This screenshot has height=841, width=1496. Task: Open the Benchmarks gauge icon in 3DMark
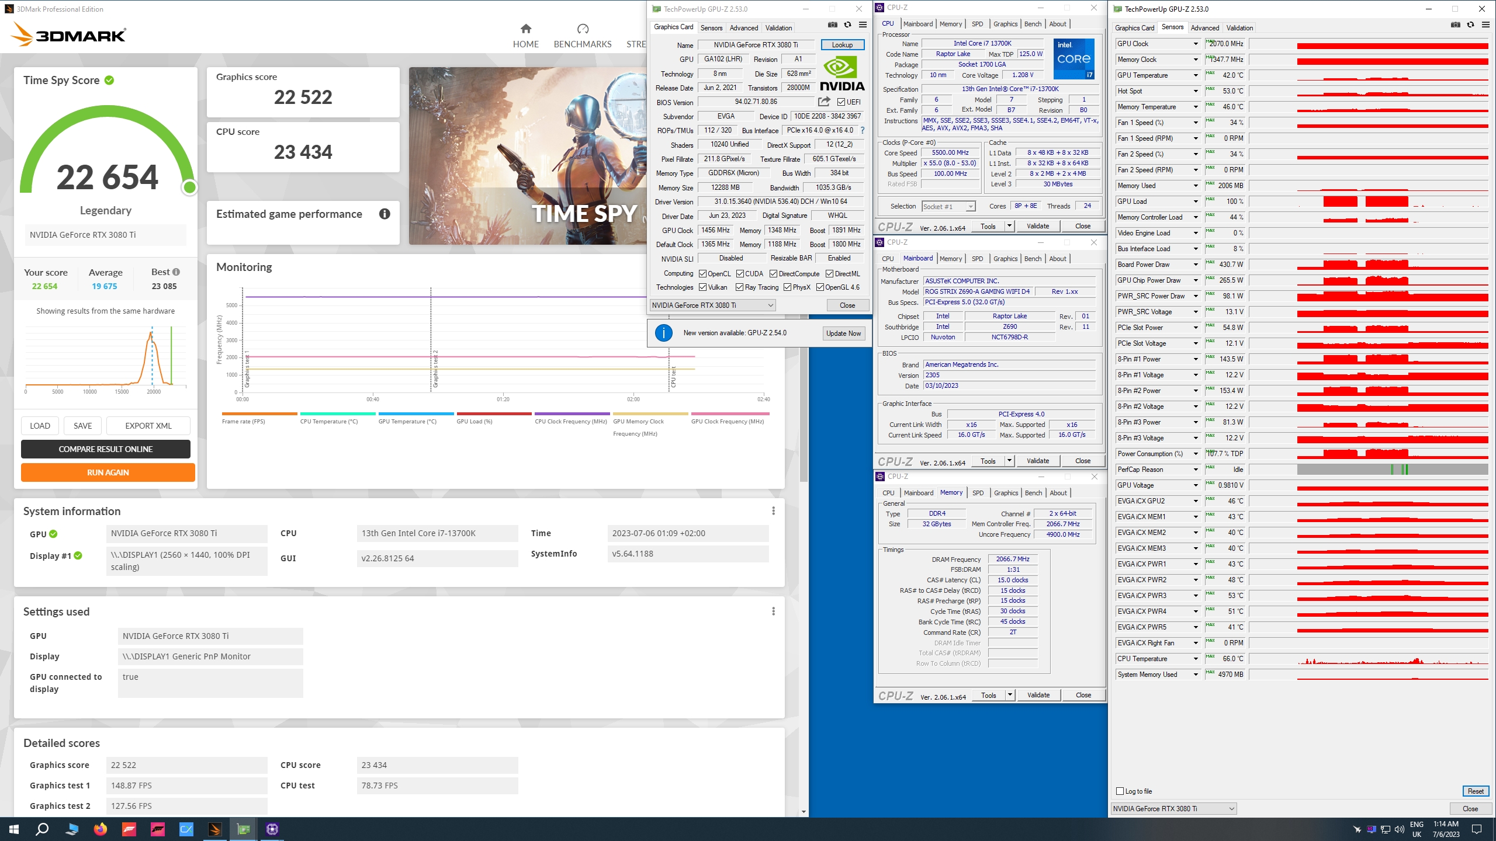click(583, 29)
